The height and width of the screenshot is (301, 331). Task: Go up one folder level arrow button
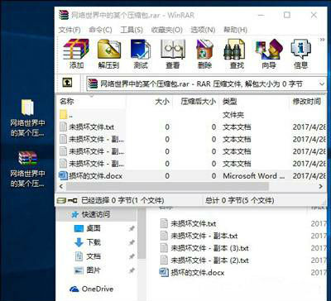[x=67, y=83]
